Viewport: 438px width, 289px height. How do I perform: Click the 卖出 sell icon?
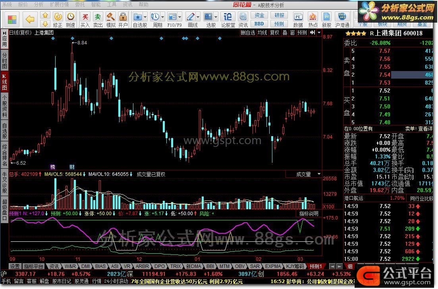tap(98, 17)
